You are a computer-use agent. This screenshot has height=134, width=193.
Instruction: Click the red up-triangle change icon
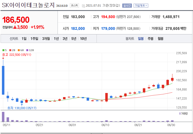(x=15, y=27)
